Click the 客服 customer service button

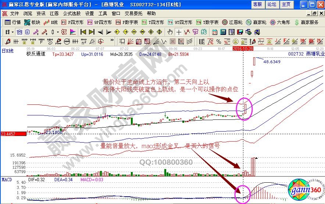[x=257, y=4]
